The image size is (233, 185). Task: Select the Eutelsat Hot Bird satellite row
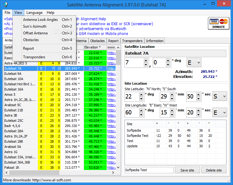[60, 84]
